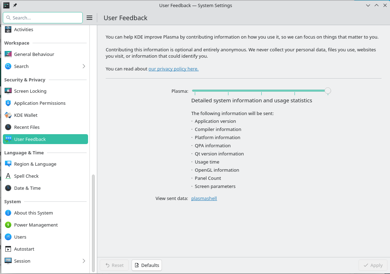Select Application Permissions sidebar label
Viewport: 390px width, 274px height.
[x=40, y=103]
